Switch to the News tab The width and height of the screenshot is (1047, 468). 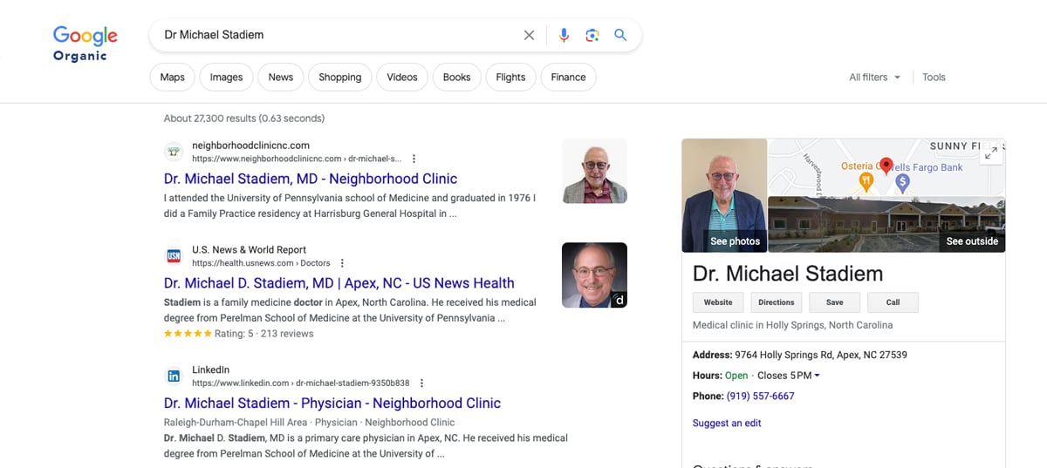click(x=281, y=78)
